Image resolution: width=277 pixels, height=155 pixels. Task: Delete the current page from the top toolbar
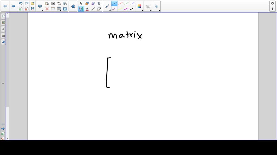pos(27,9)
